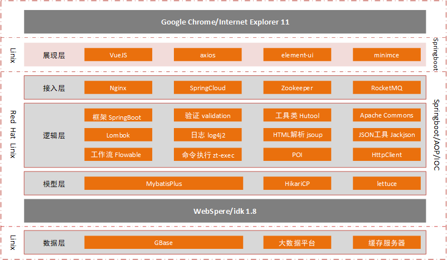Viewport: 447px width, 260px height.
Task: Select the HikariCP box
Action: [x=297, y=183]
